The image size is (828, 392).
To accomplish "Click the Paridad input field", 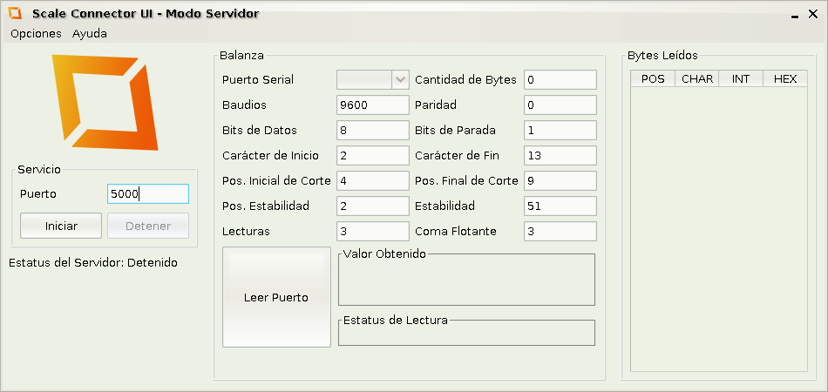I will [560, 105].
